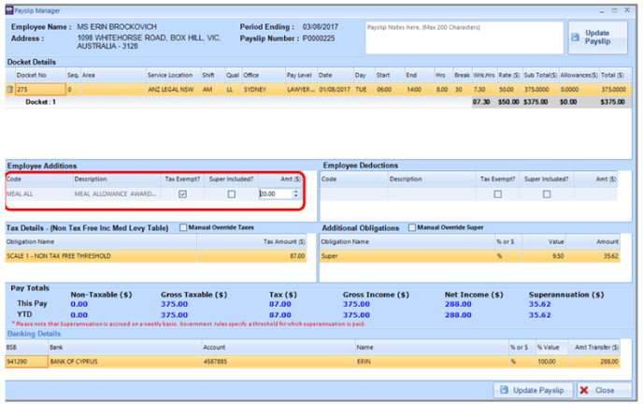
Task: Tick Super Included in Employee Deductions row
Action: point(547,194)
